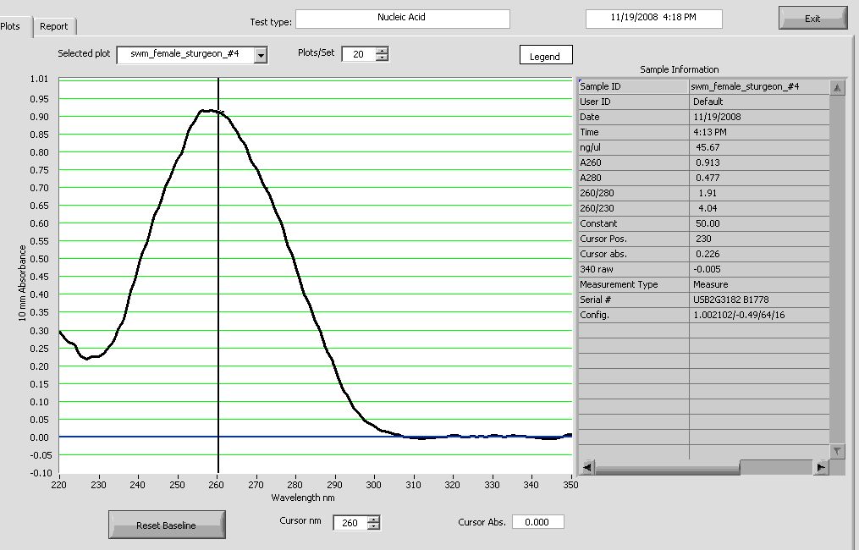This screenshot has height=550, width=859.
Task: Select the Date value 11/19/2008 in table
Action: 717,118
